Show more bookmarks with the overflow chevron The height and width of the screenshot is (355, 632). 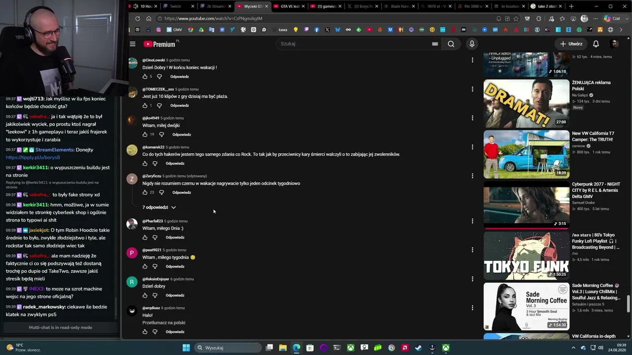[621, 30]
